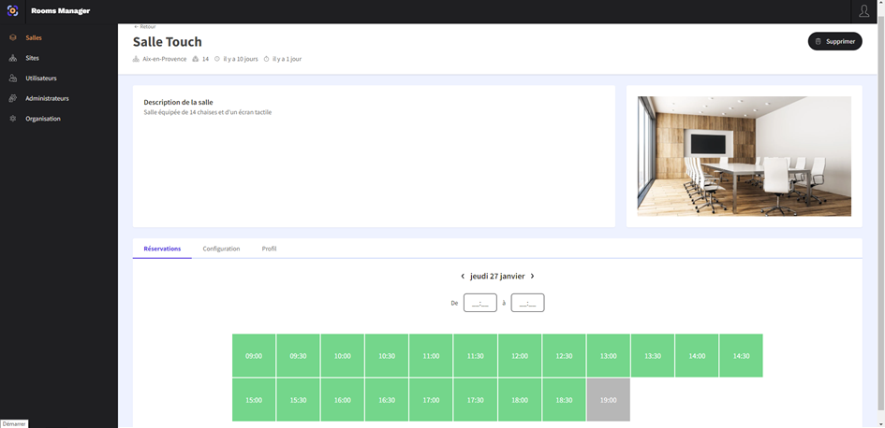Go to next day with right chevron
The image size is (885, 428).
tap(533, 277)
